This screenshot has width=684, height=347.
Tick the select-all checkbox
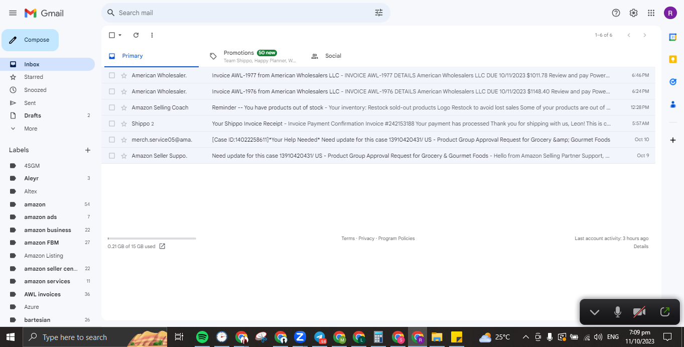(112, 35)
